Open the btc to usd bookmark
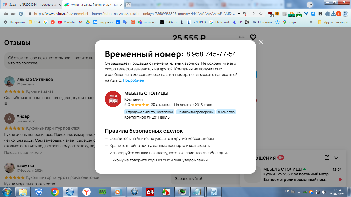The width and height of the screenshot is (351, 197). tap(219, 22)
